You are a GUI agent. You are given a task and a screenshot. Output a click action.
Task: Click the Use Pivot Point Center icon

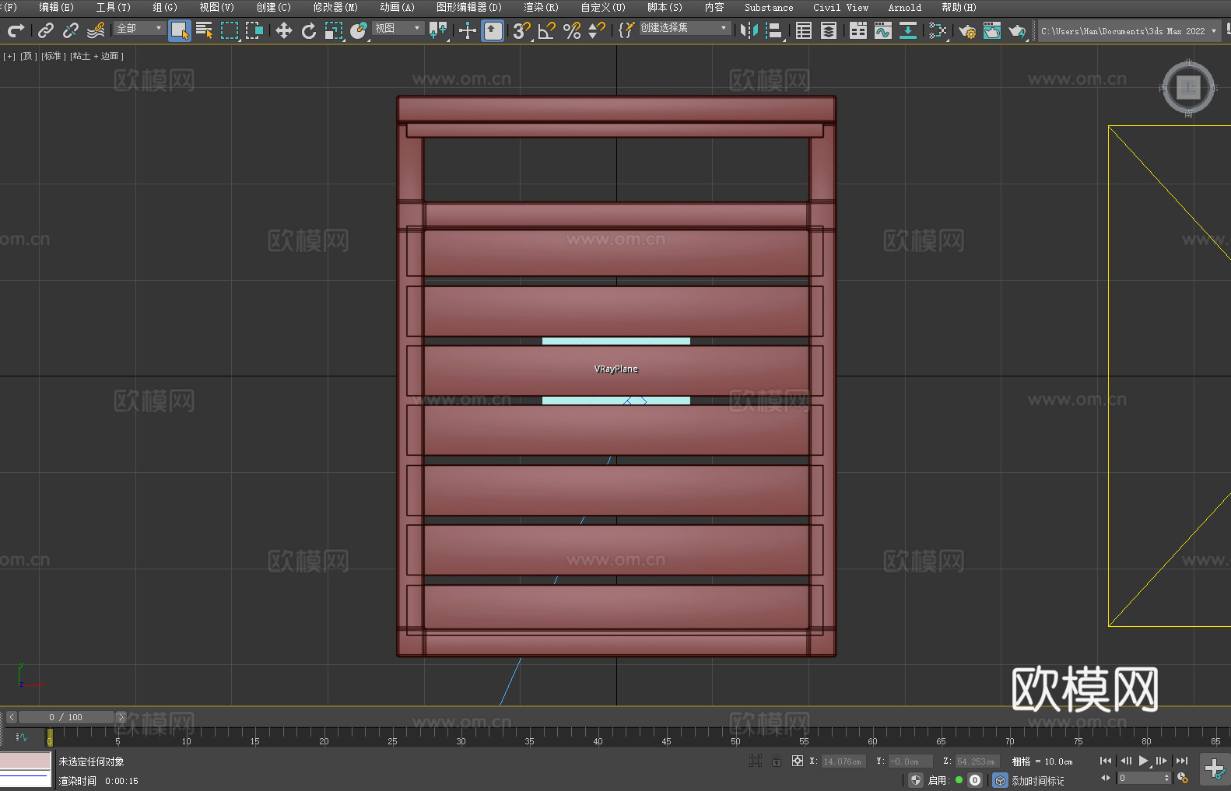point(439,30)
